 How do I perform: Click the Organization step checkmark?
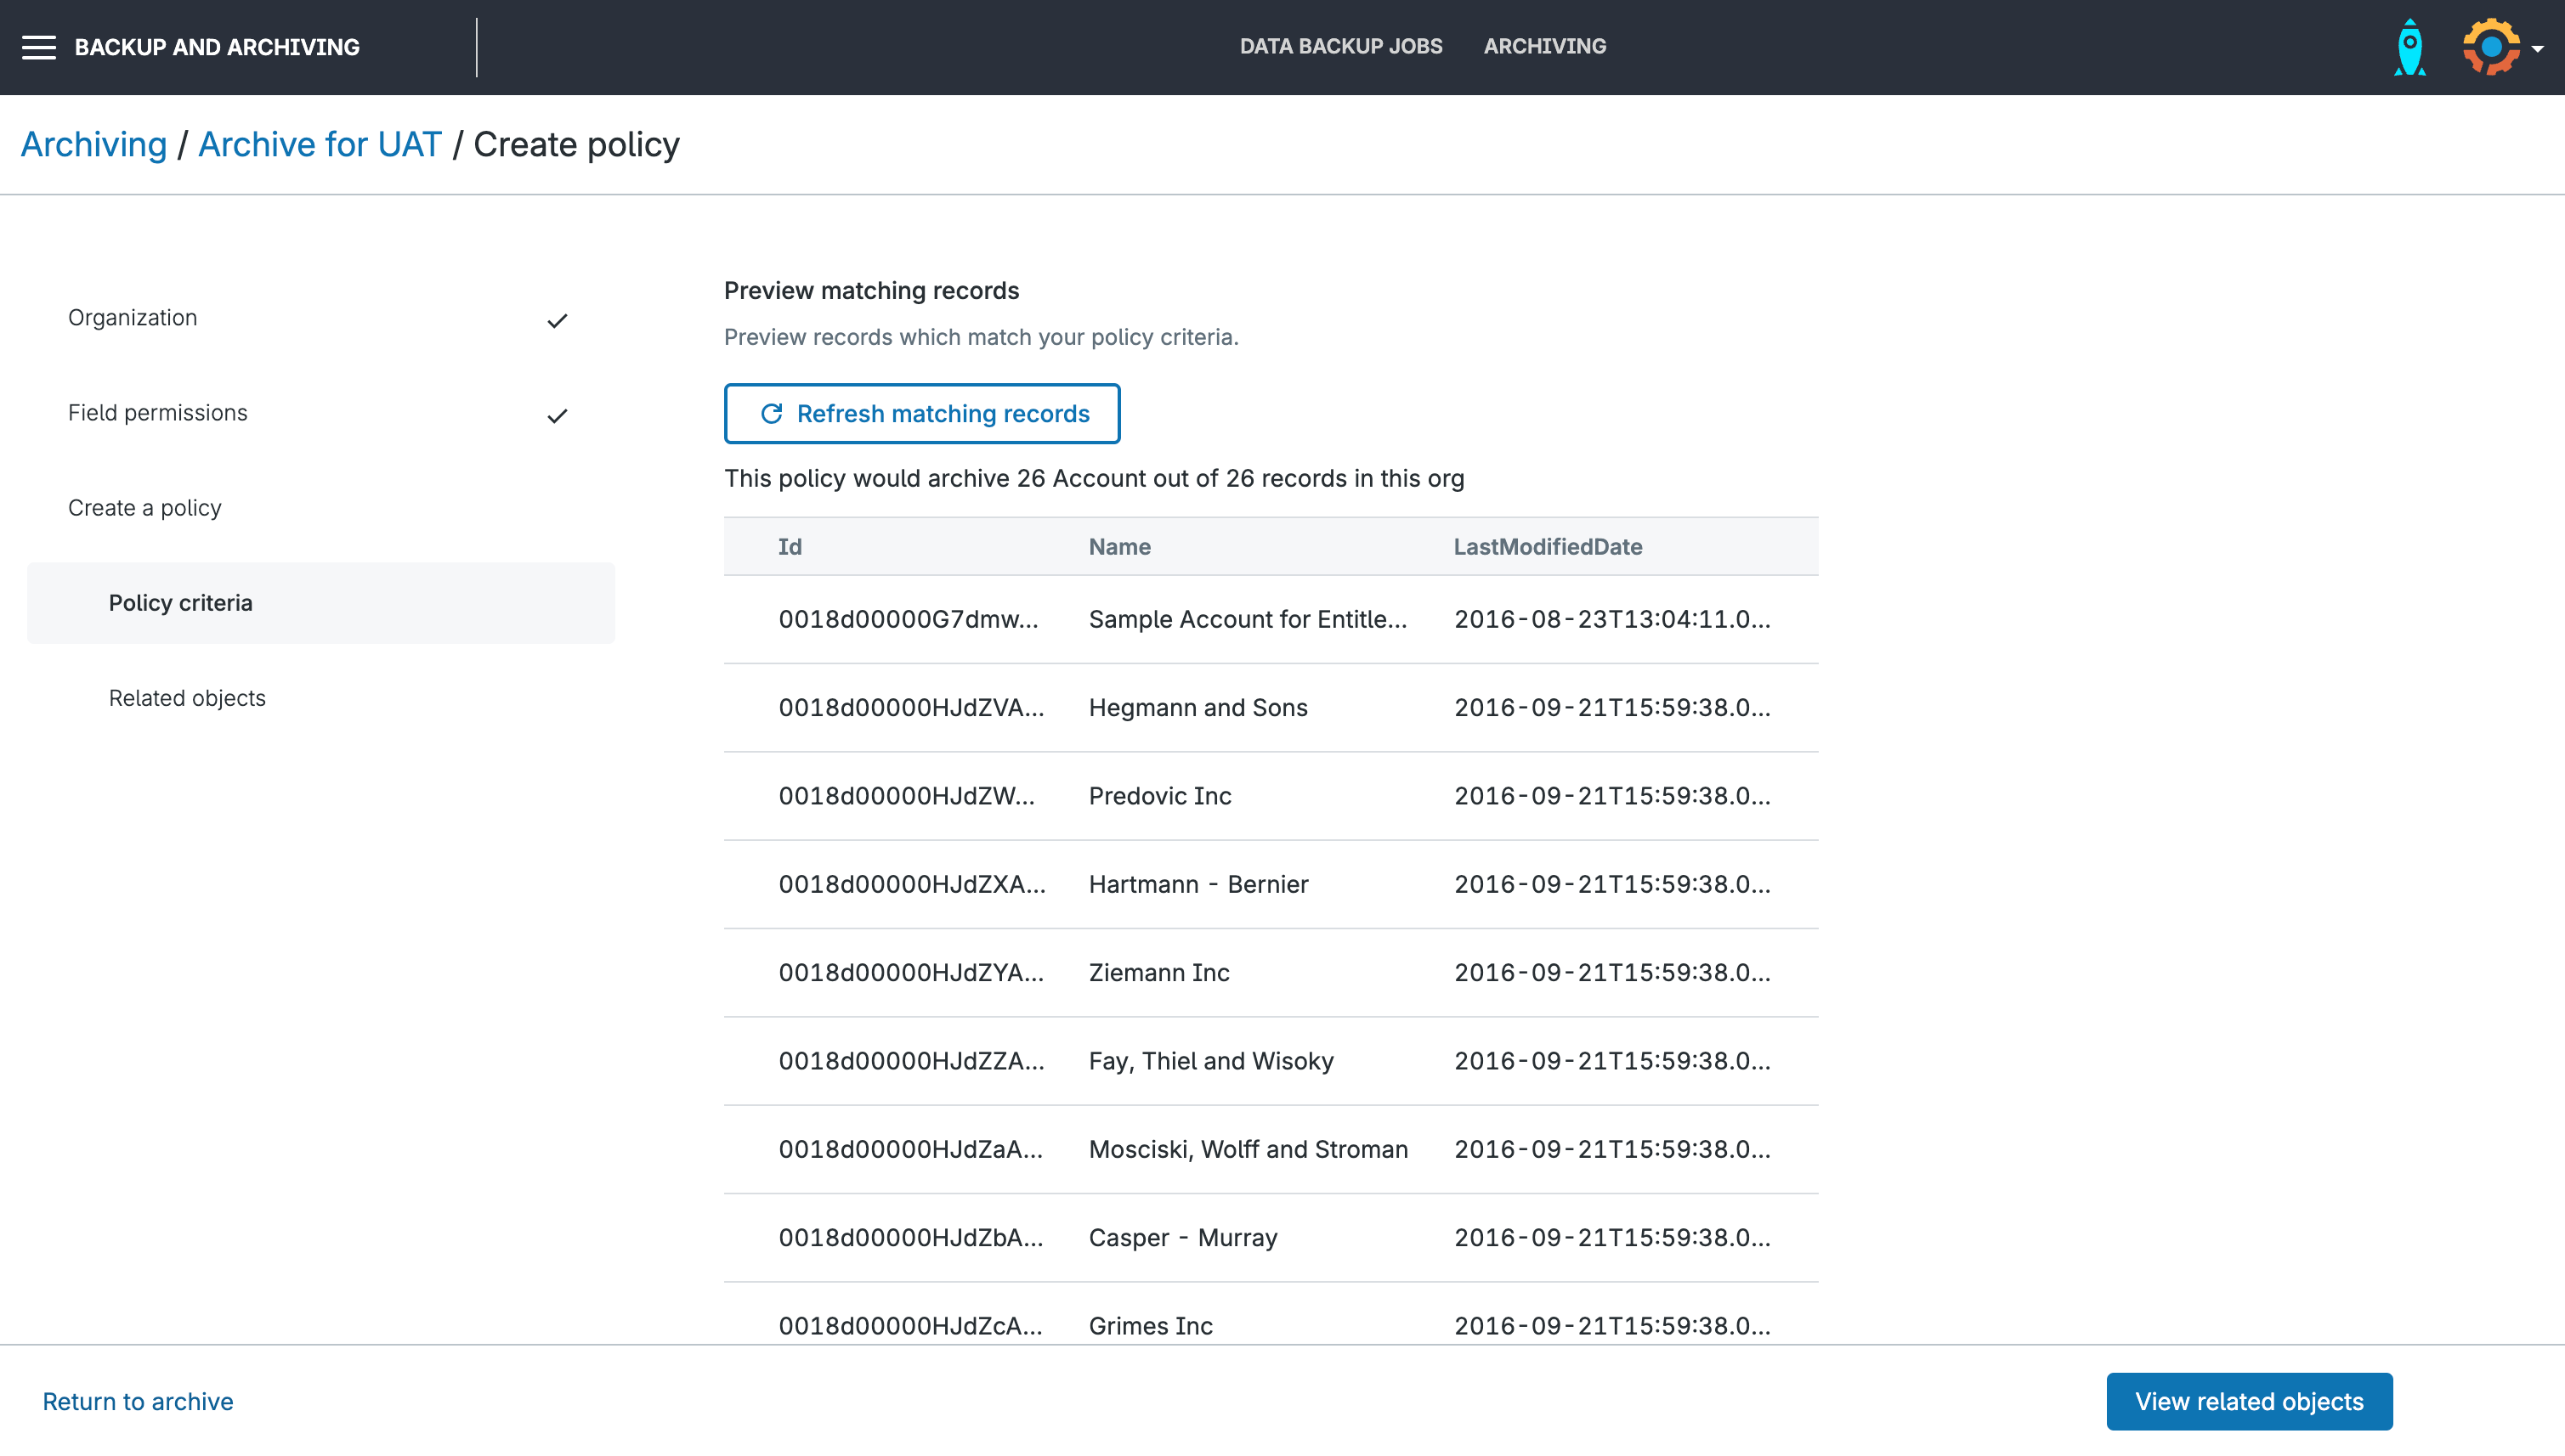[x=558, y=320]
